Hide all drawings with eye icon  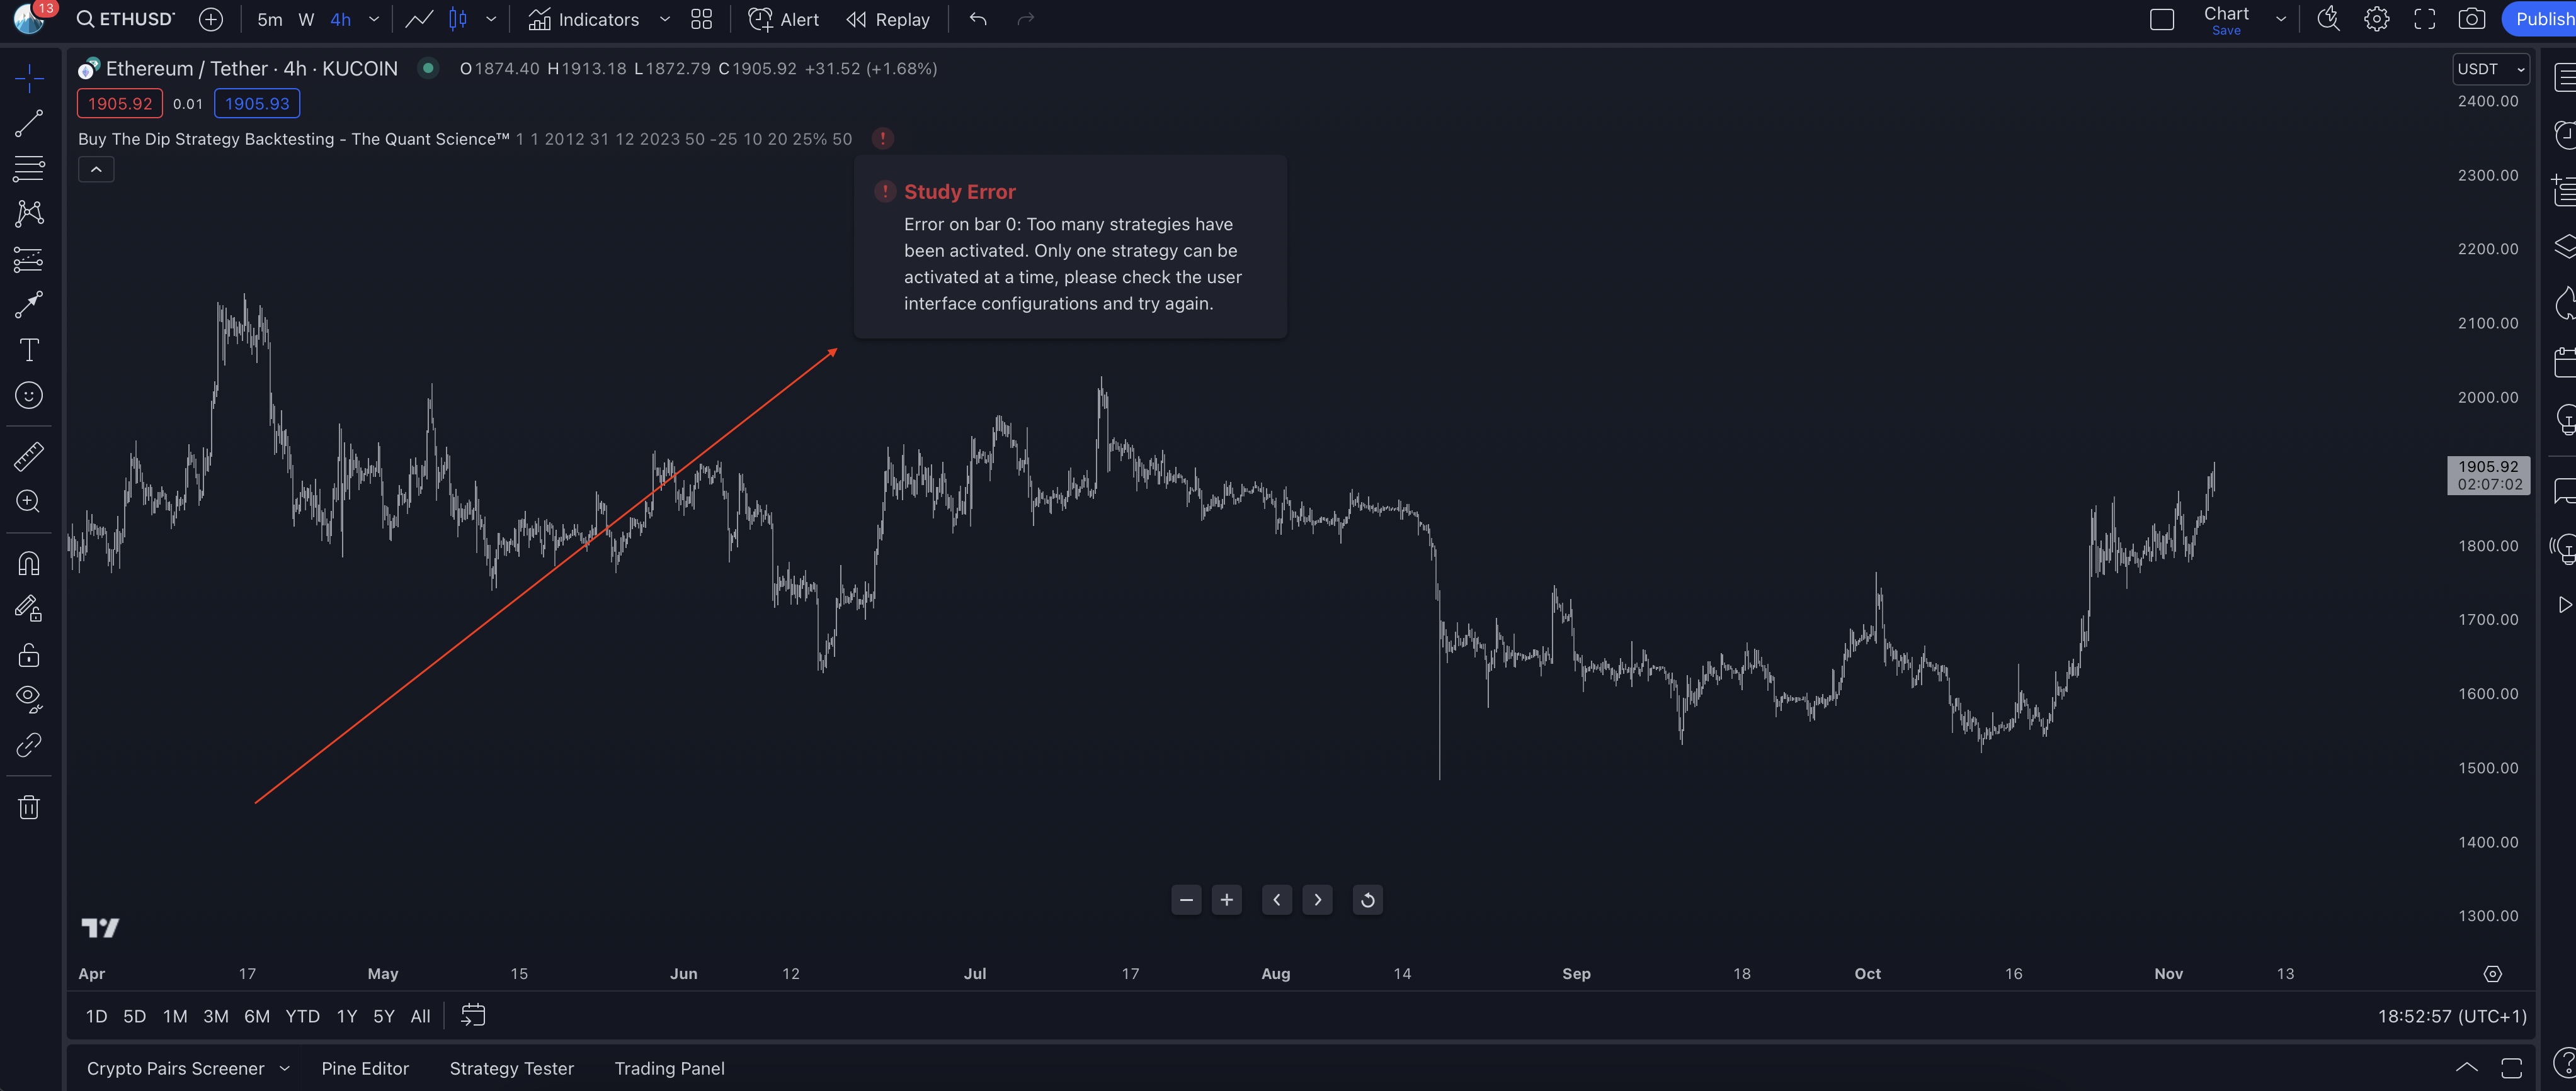point(28,698)
